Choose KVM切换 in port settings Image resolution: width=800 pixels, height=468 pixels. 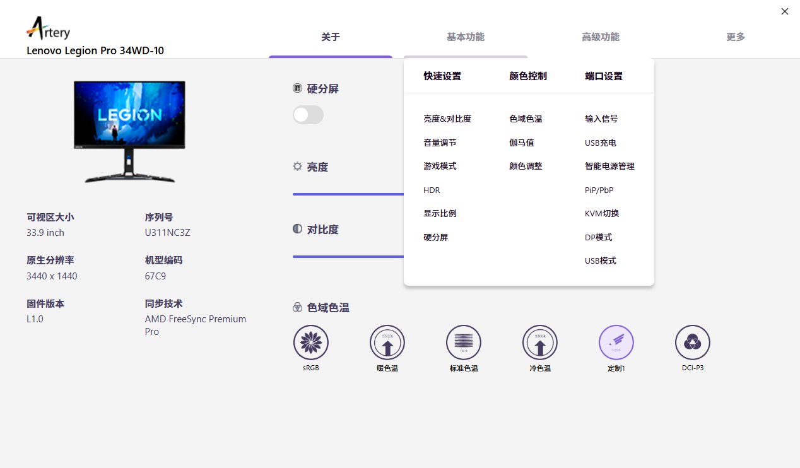click(x=601, y=214)
